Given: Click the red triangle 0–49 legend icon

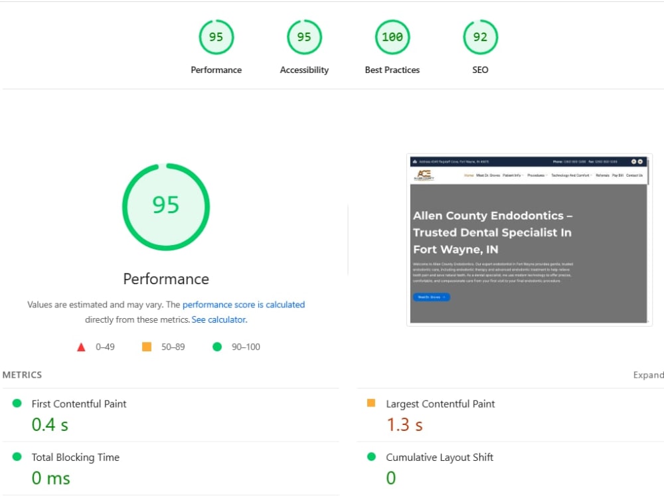Looking at the screenshot, I should click(x=81, y=347).
